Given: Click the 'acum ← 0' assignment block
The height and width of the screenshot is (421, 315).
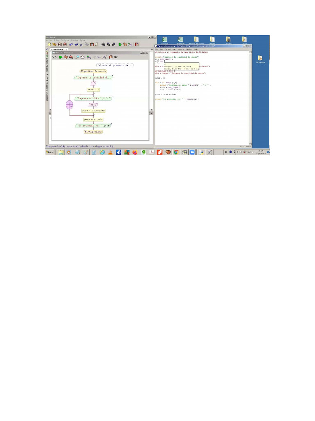Looking at the screenshot, I should pyautogui.click(x=93, y=90).
